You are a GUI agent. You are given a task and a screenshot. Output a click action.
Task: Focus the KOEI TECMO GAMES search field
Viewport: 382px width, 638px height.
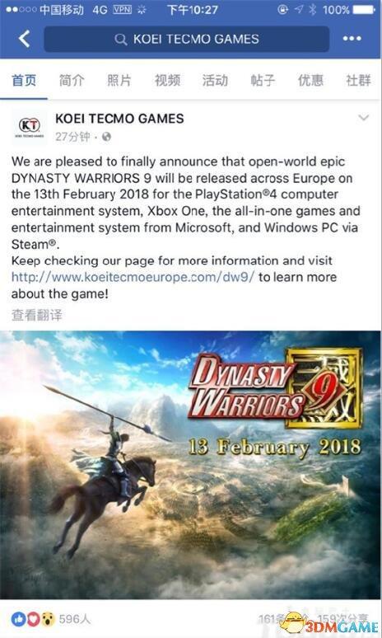pos(187,39)
